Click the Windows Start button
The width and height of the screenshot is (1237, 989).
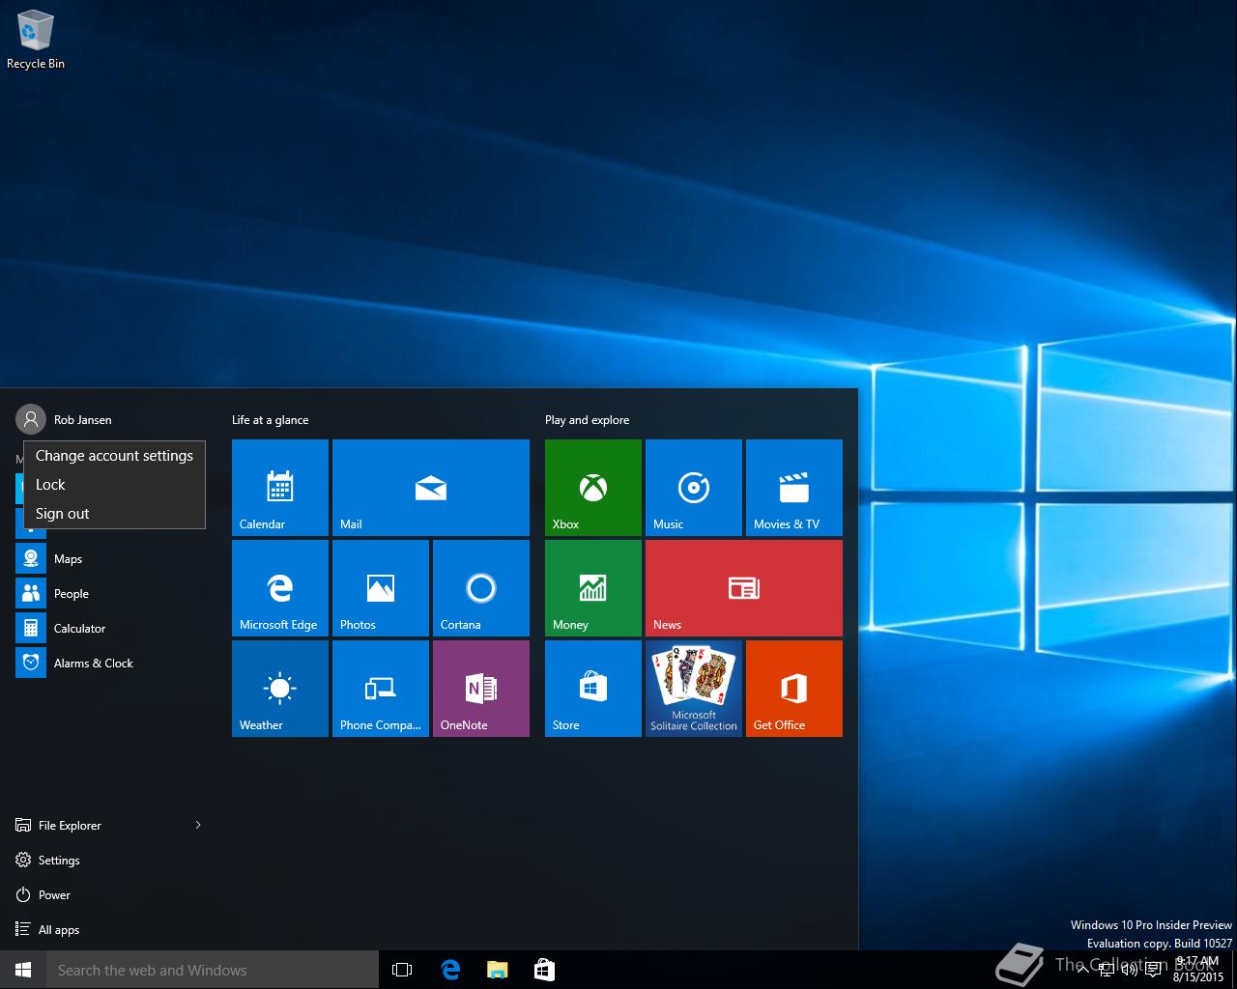(23, 970)
